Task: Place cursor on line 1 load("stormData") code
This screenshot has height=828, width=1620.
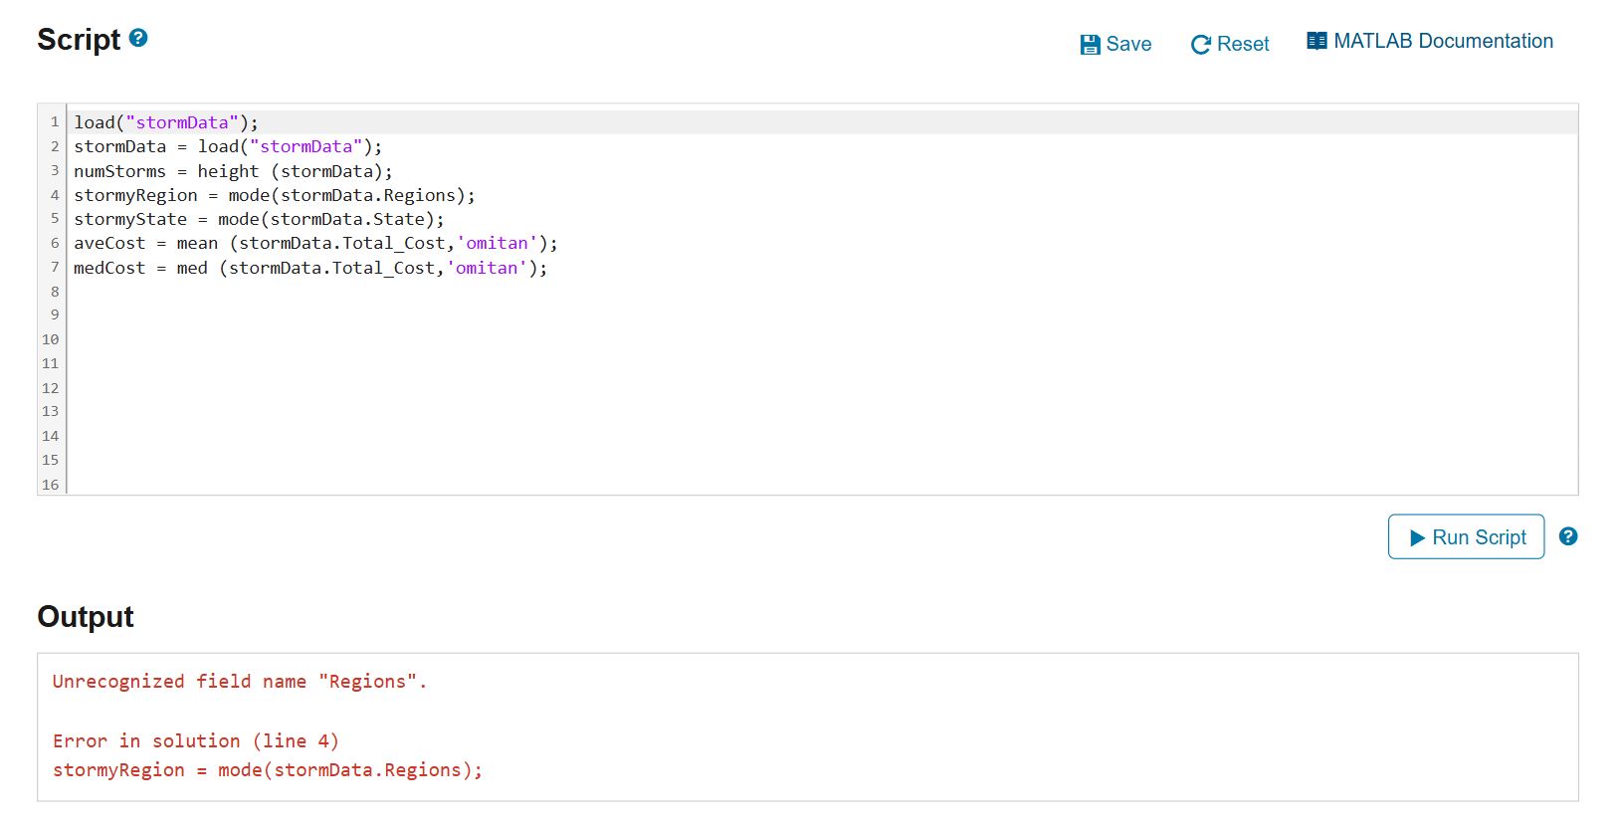Action: pos(166,122)
